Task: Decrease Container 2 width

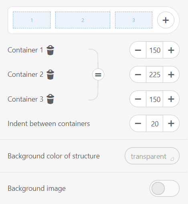Action: point(138,74)
